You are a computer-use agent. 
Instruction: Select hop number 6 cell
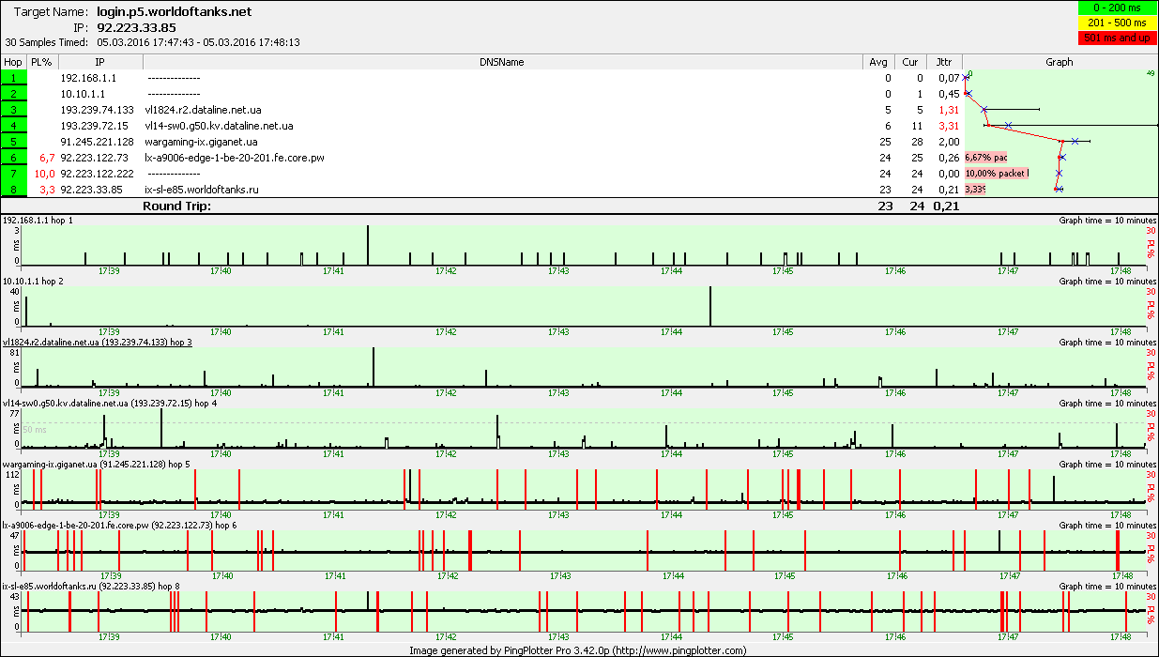[x=14, y=158]
